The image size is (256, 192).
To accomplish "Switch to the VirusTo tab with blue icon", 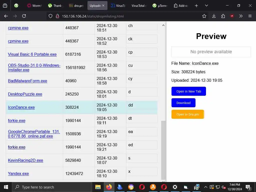I will click(118, 5).
